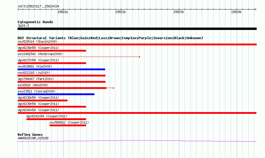Click the left arrow of the ruler

click(x=18, y=9)
